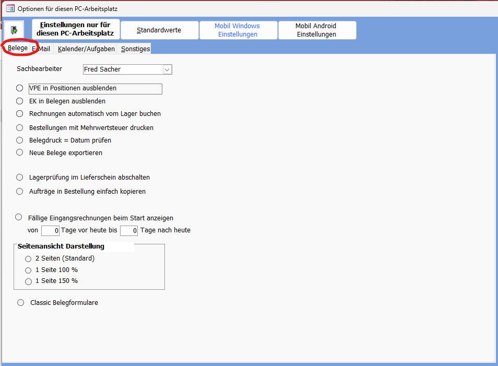Screen dimensions: 498x366
Task: Open Mobil Android Einstellungen
Action: (x=316, y=30)
